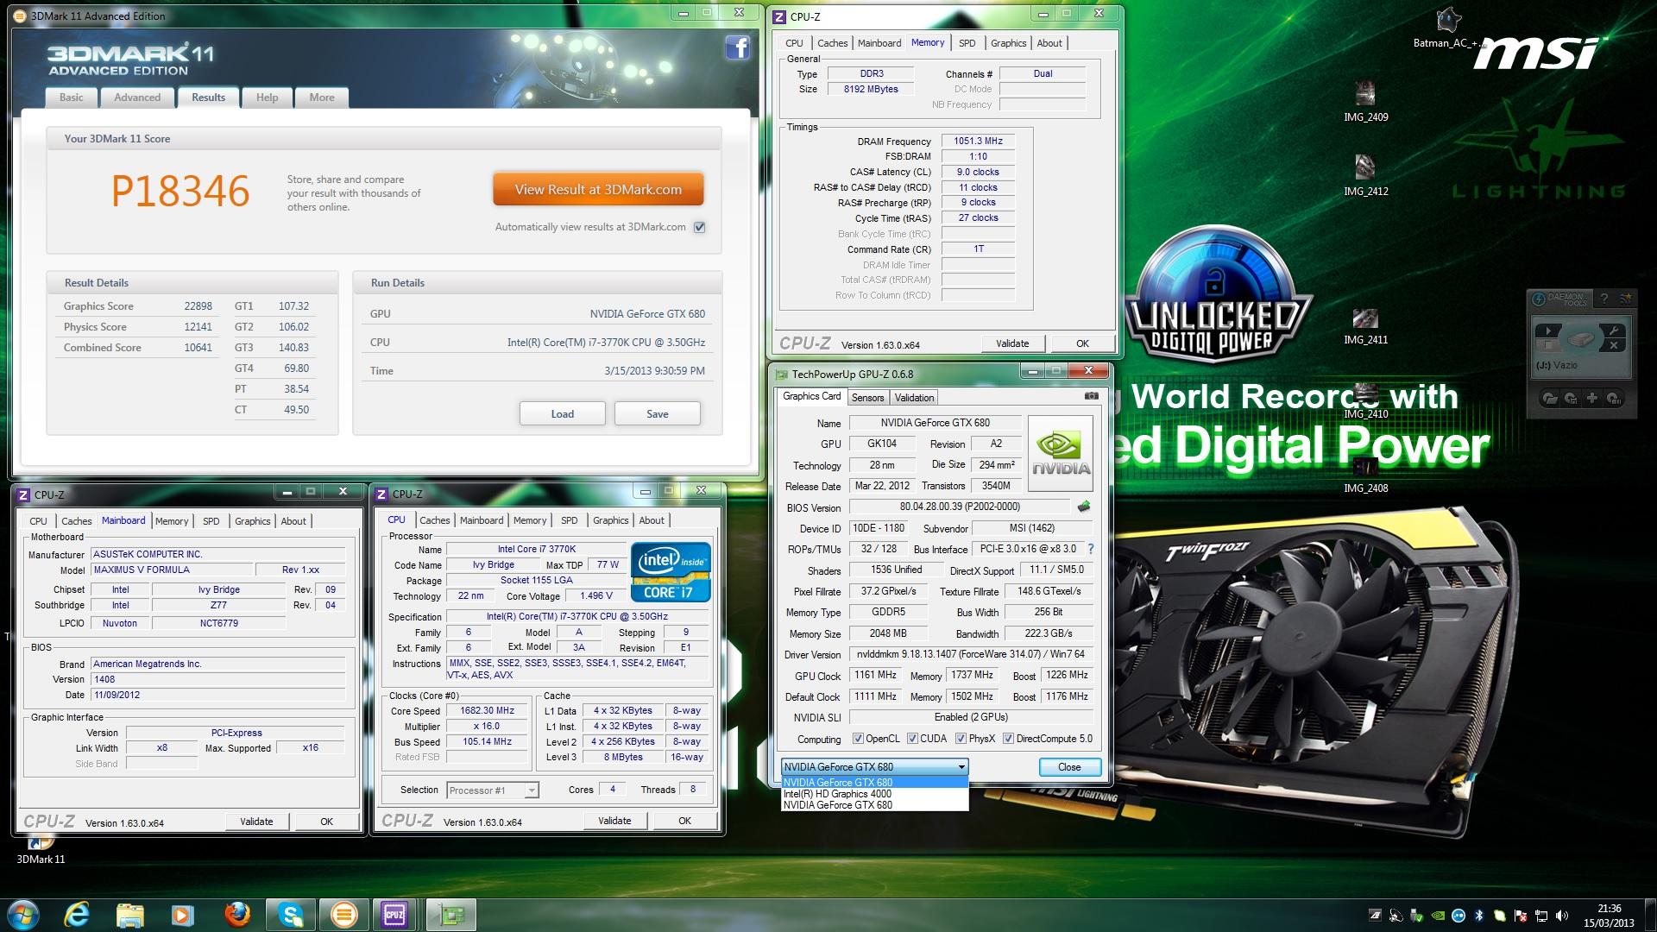This screenshot has height=932, width=1657.
Task: Click GPU-Z camera screenshot icon
Action: [1091, 396]
